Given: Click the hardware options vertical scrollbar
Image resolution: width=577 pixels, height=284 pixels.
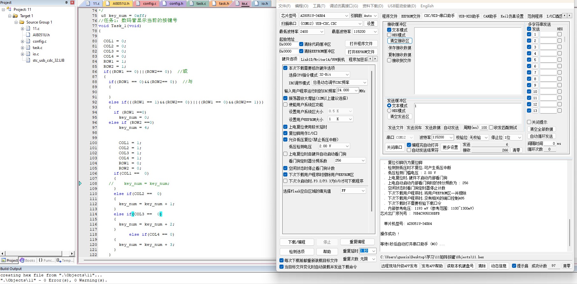Looking at the screenshot, I should pyautogui.click(x=371, y=141).
